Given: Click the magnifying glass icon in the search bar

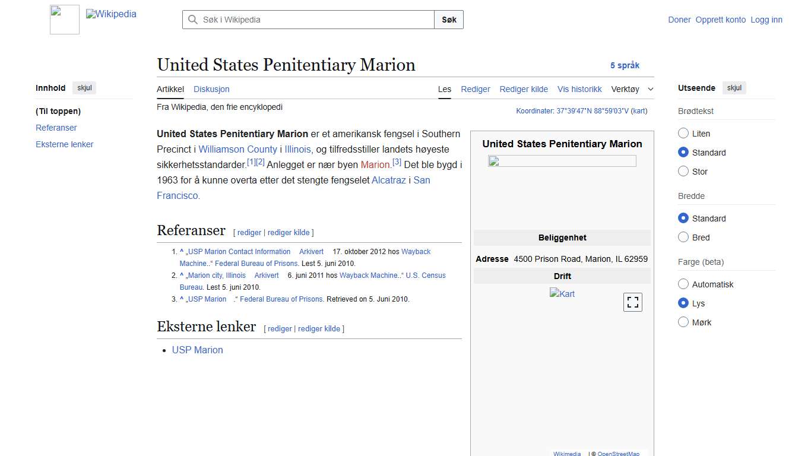Looking at the screenshot, I should pyautogui.click(x=192, y=20).
